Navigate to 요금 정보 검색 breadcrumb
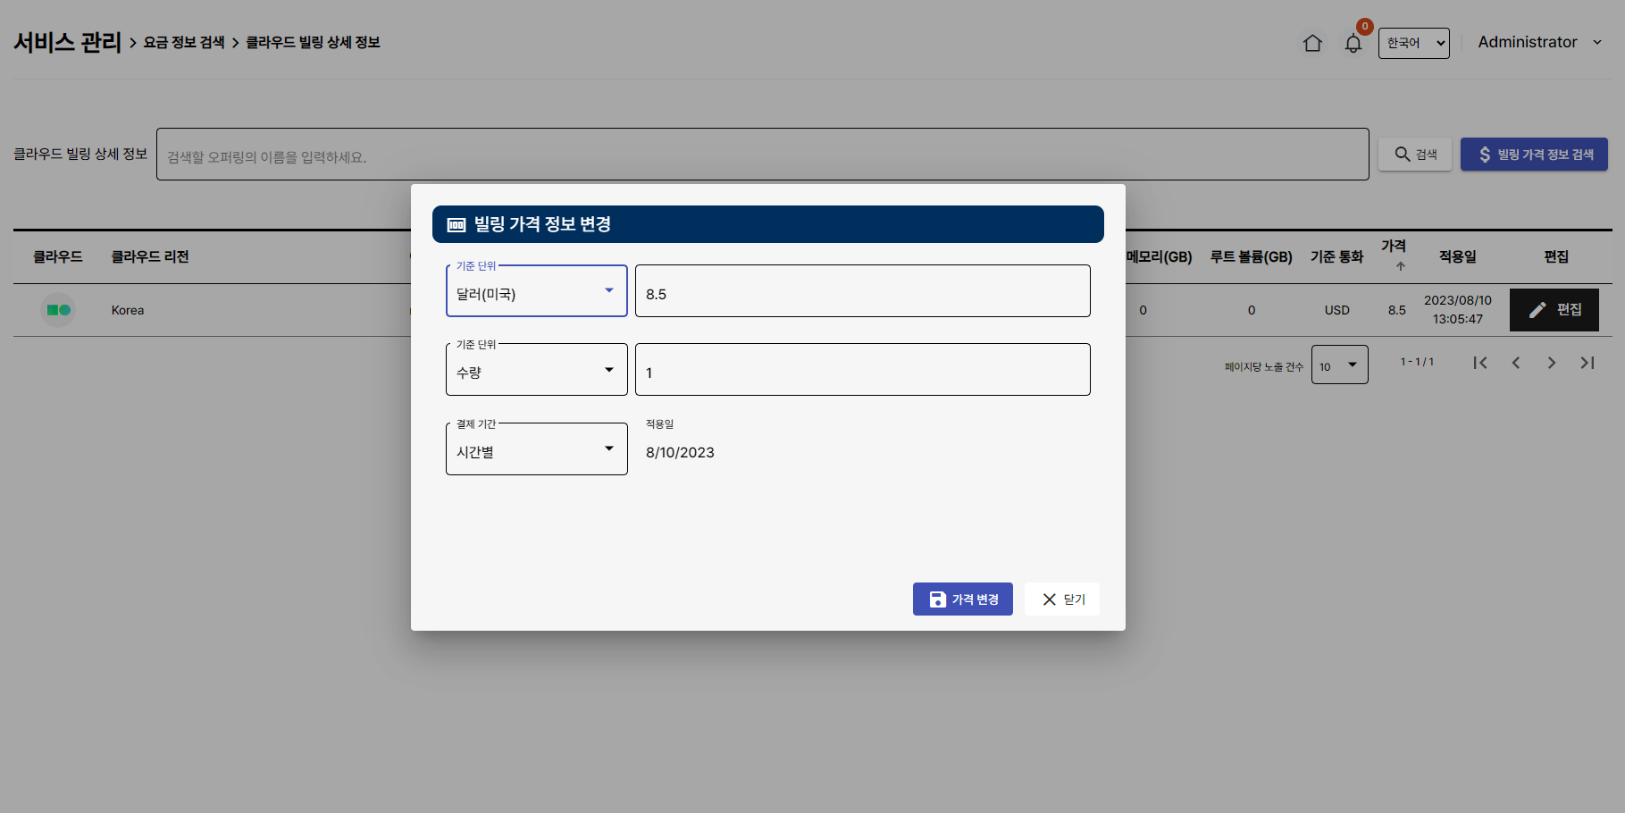This screenshot has width=1625, height=813. pos(184,42)
